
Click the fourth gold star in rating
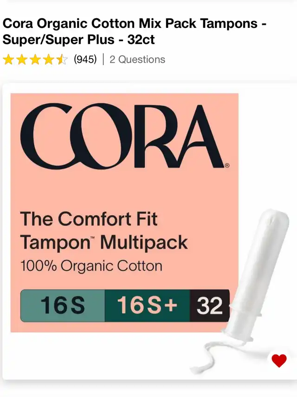[x=49, y=60]
